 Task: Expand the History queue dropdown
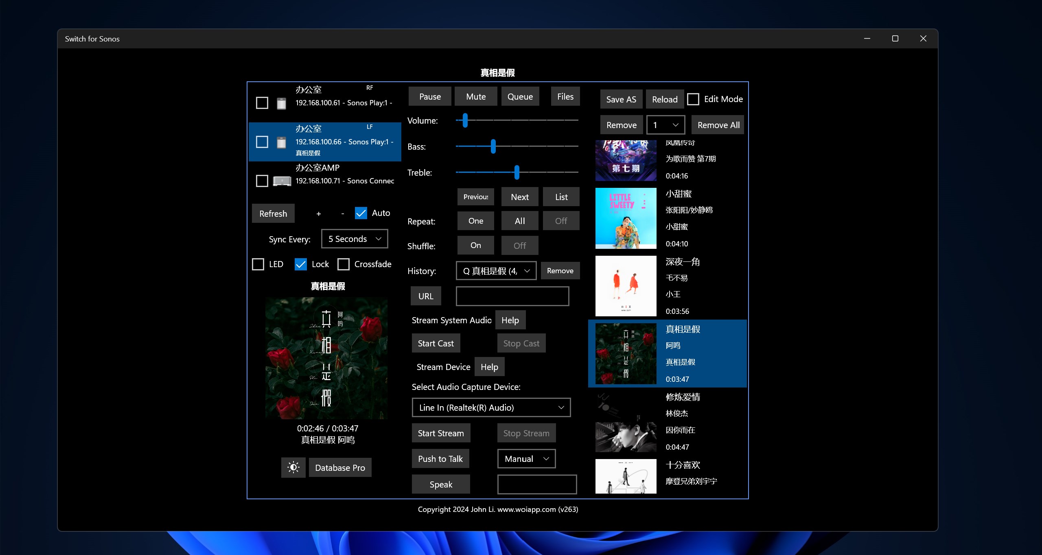click(496, 271)
